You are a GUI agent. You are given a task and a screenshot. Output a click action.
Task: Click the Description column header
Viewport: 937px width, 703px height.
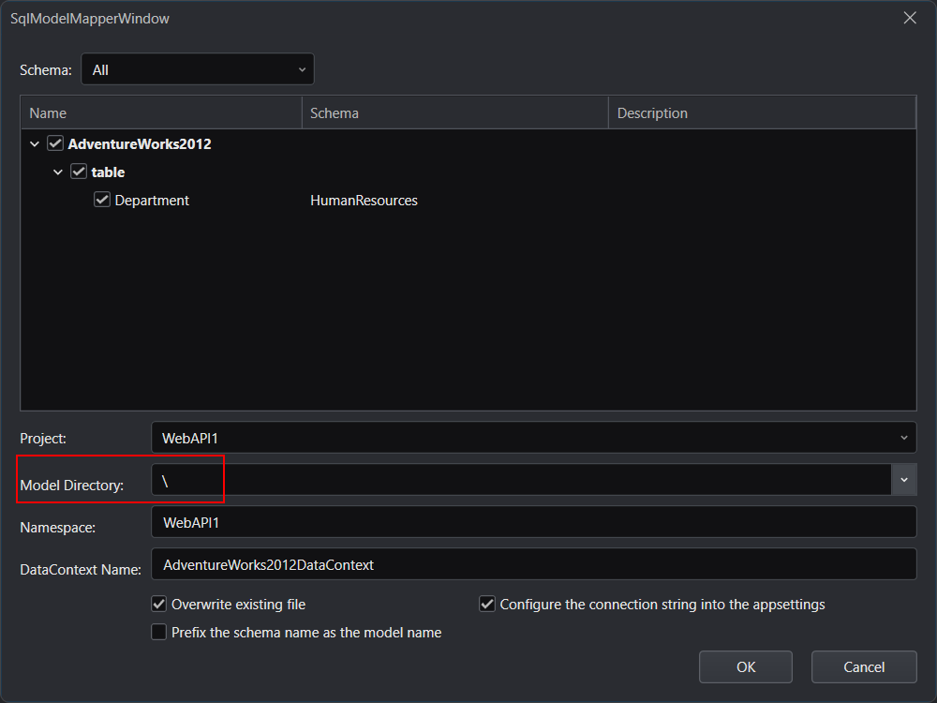pyautogui.click(x=761, y=113)
